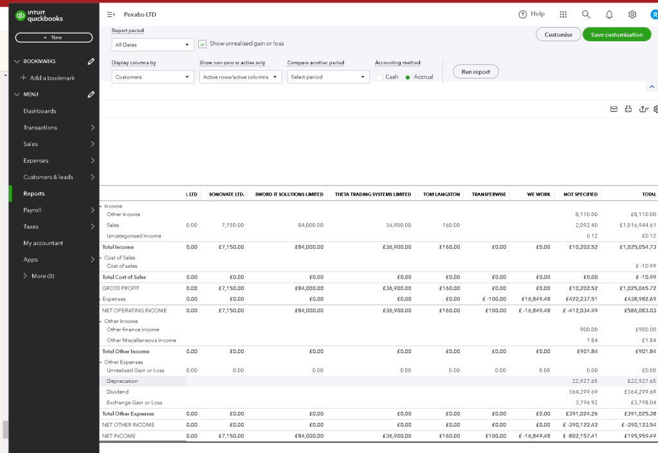Email the report envelope icon

click(614, 109)
